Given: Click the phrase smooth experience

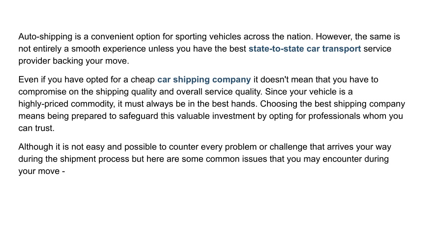Looking at the screenshot, I should pos(108,49).
